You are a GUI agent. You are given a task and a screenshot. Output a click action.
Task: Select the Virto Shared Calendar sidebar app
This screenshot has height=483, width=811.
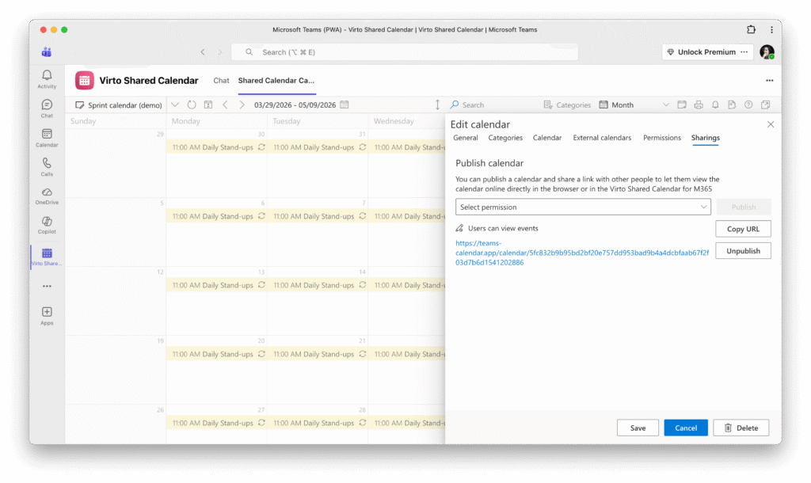pos(47,257)
